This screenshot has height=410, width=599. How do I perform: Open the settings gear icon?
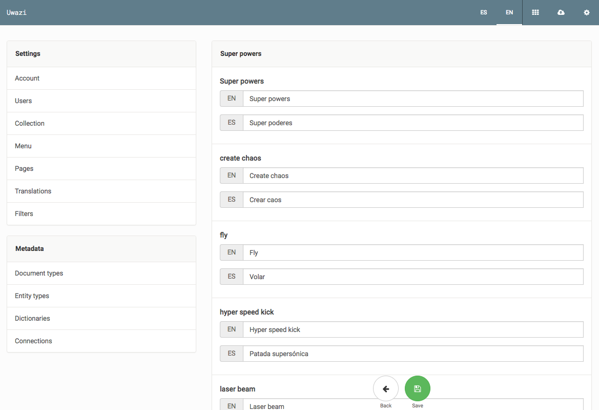586,12
